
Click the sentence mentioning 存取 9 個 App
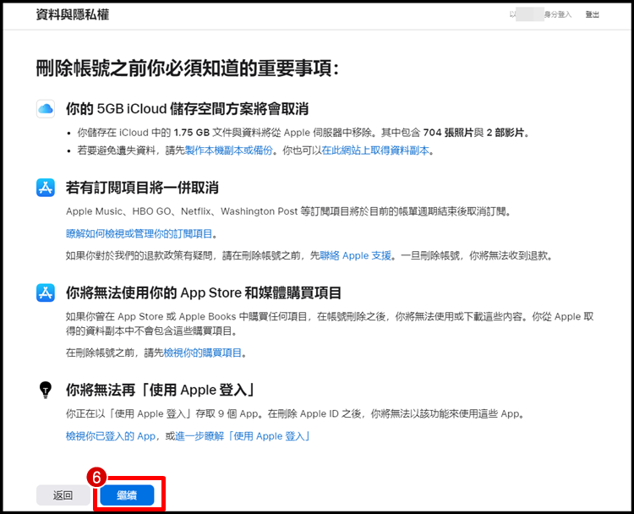[296, 413]
